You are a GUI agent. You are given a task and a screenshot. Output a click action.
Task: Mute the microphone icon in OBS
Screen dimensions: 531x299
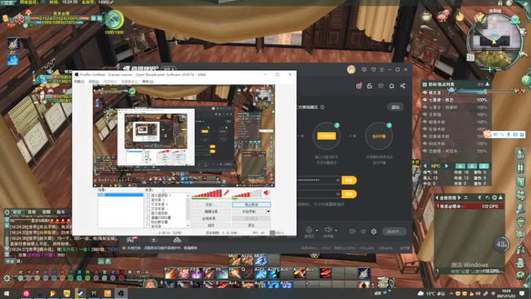pyautogui.click(x=226, y=193)
